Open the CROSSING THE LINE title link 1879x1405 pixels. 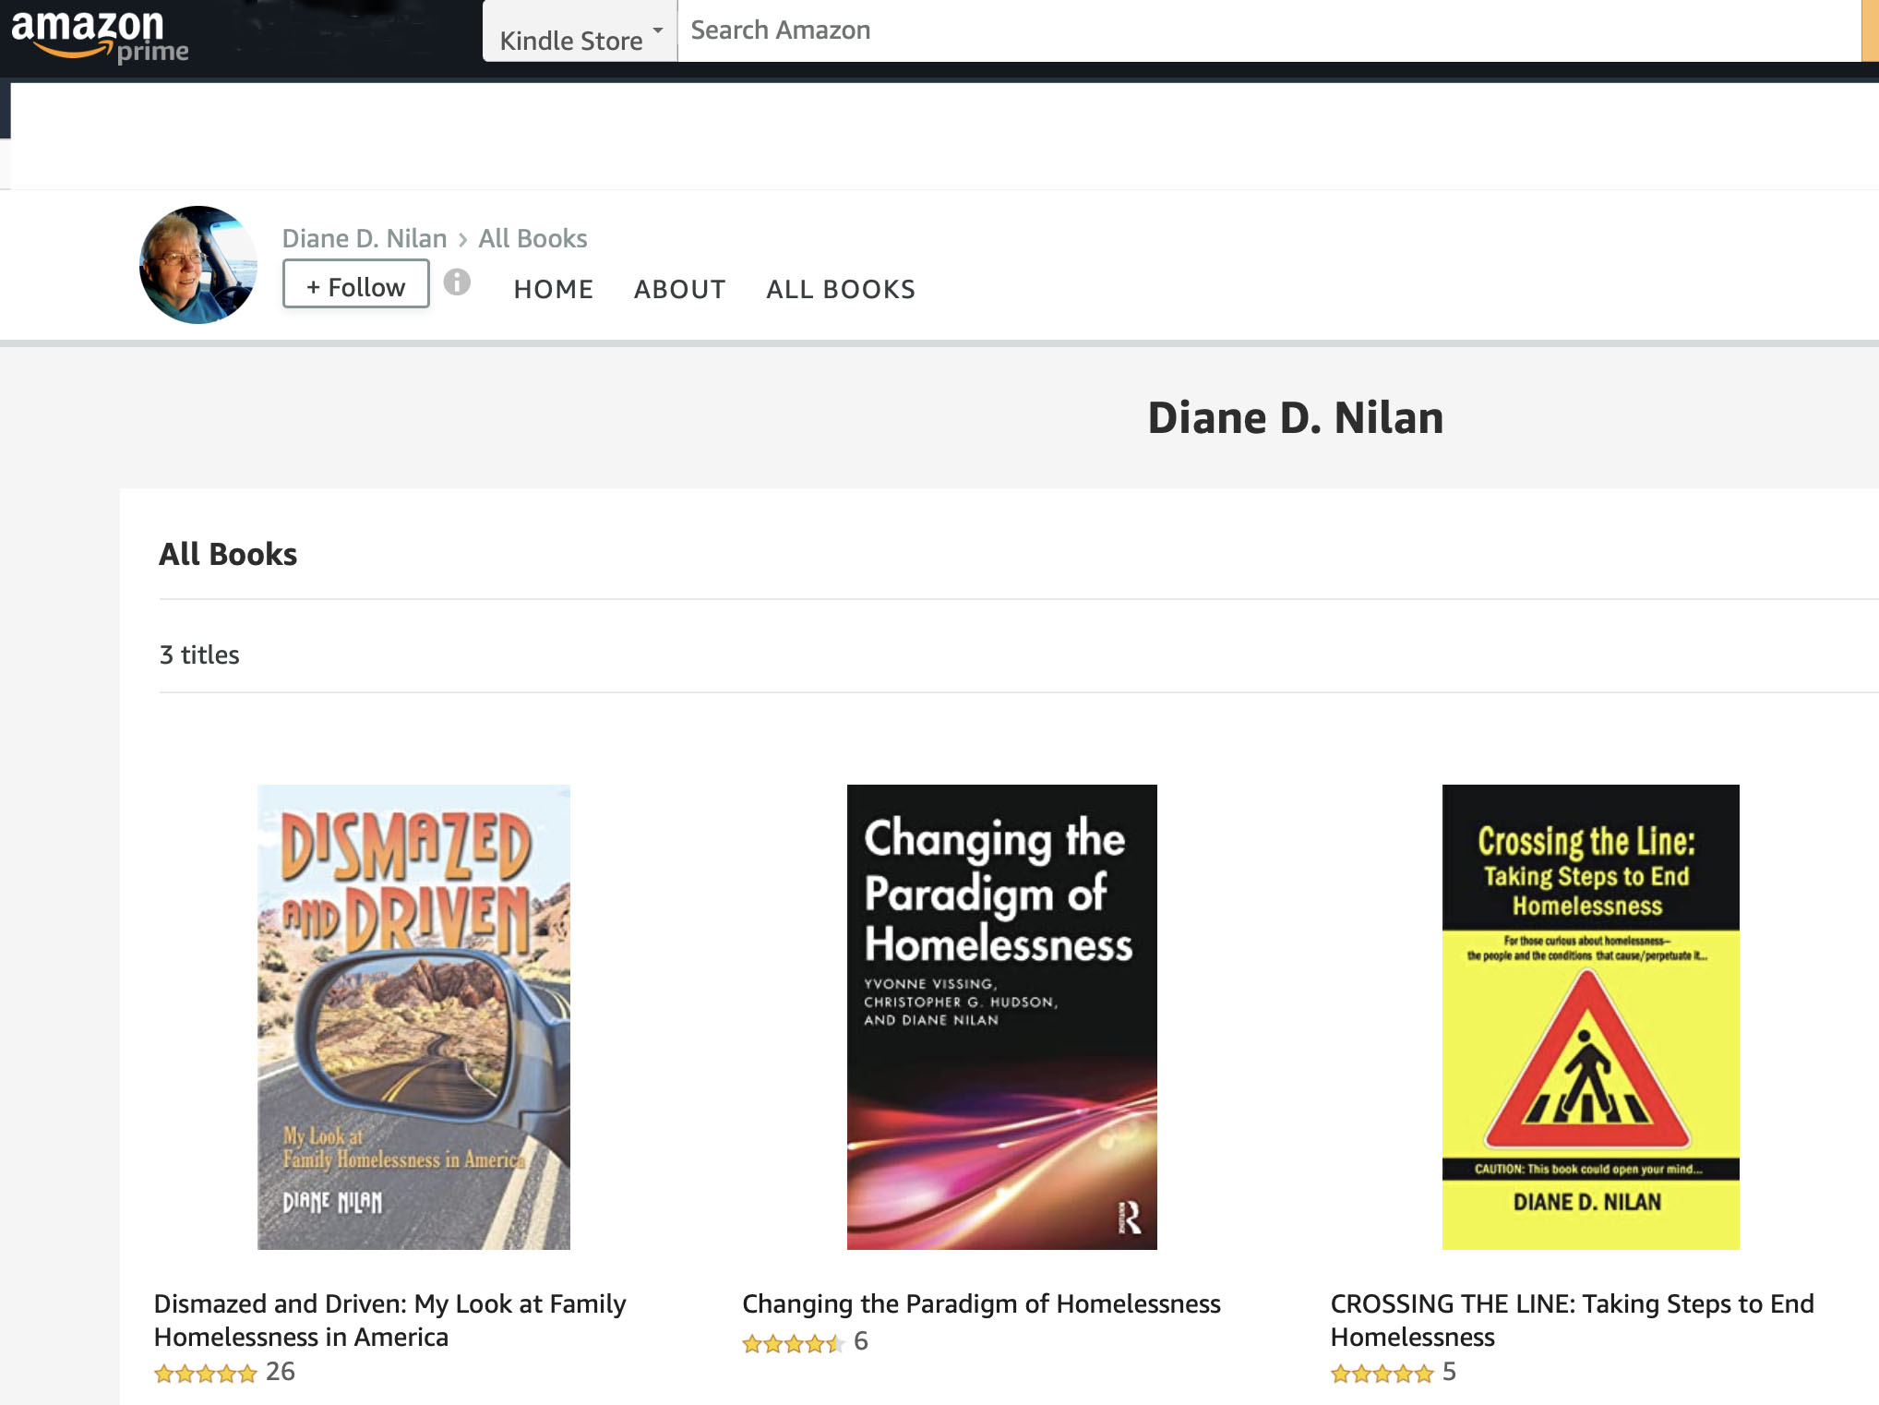[1573, 1320]
